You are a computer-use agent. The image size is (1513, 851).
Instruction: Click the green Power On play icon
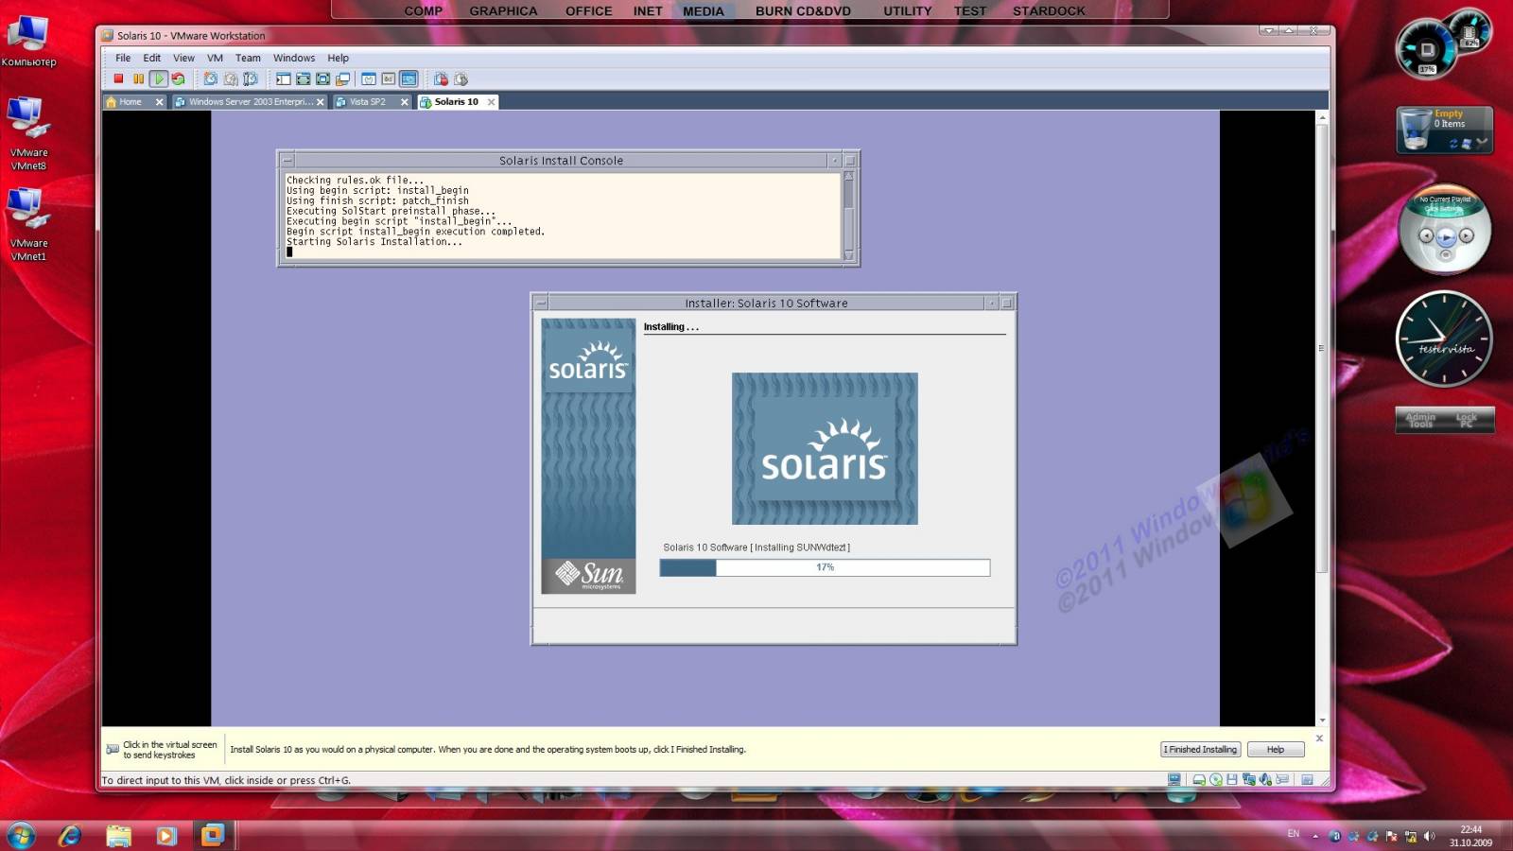tap(158, 79)
